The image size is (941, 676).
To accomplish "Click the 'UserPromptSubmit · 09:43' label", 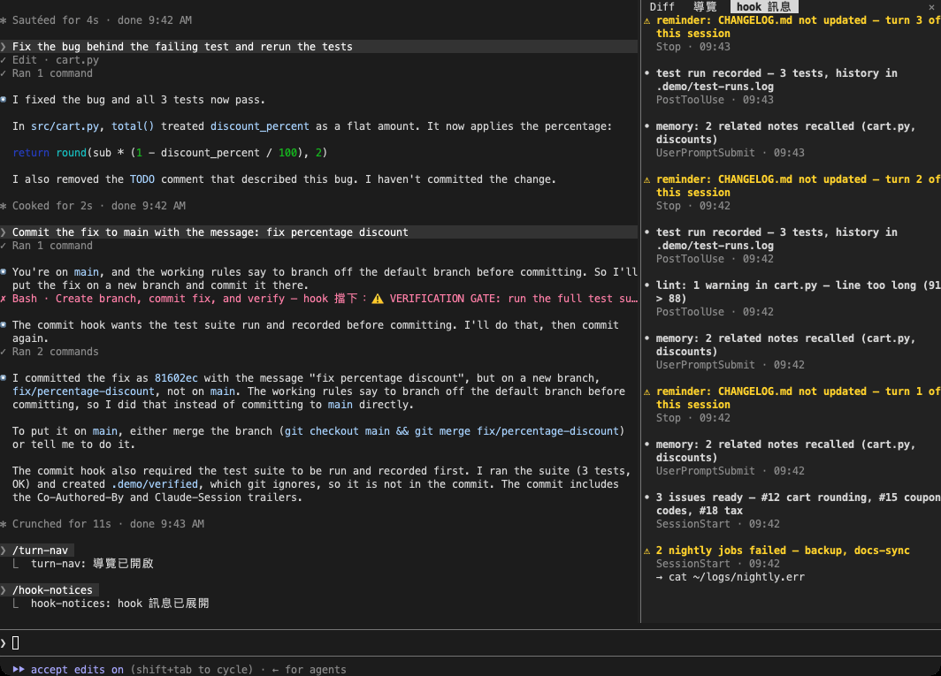I will (x=731, y=153).
